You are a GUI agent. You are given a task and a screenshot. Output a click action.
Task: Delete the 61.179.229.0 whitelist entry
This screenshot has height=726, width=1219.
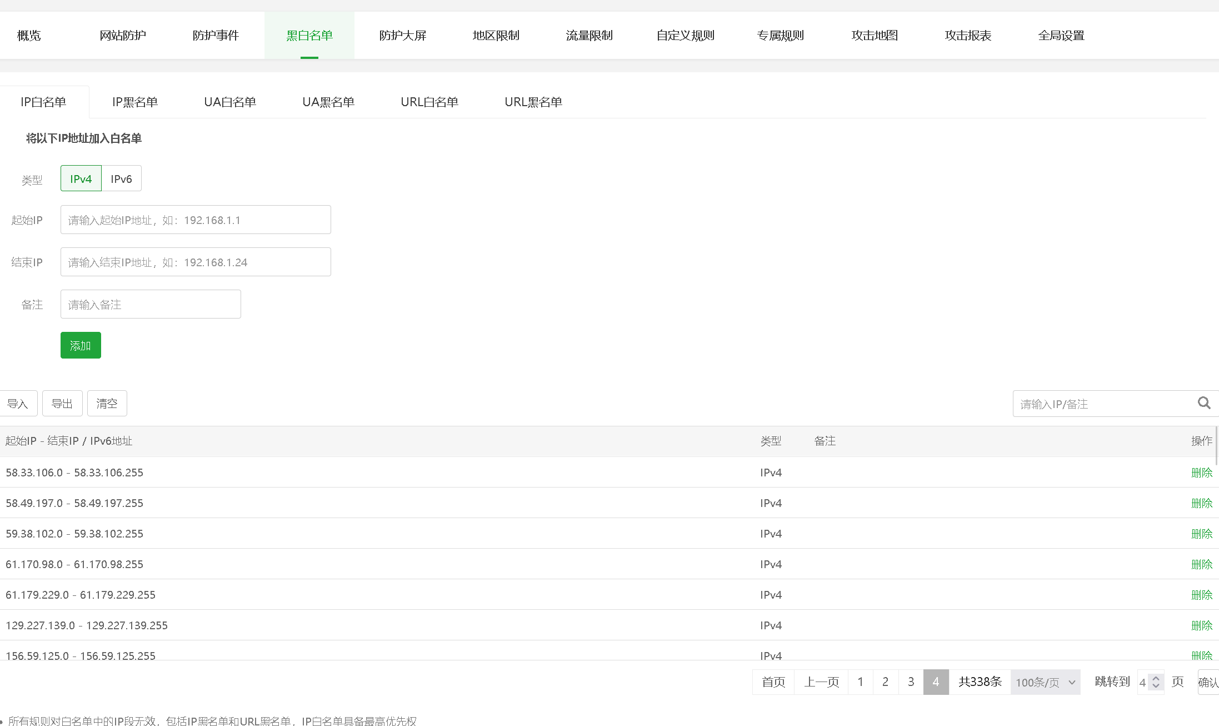click(1202, 595)
